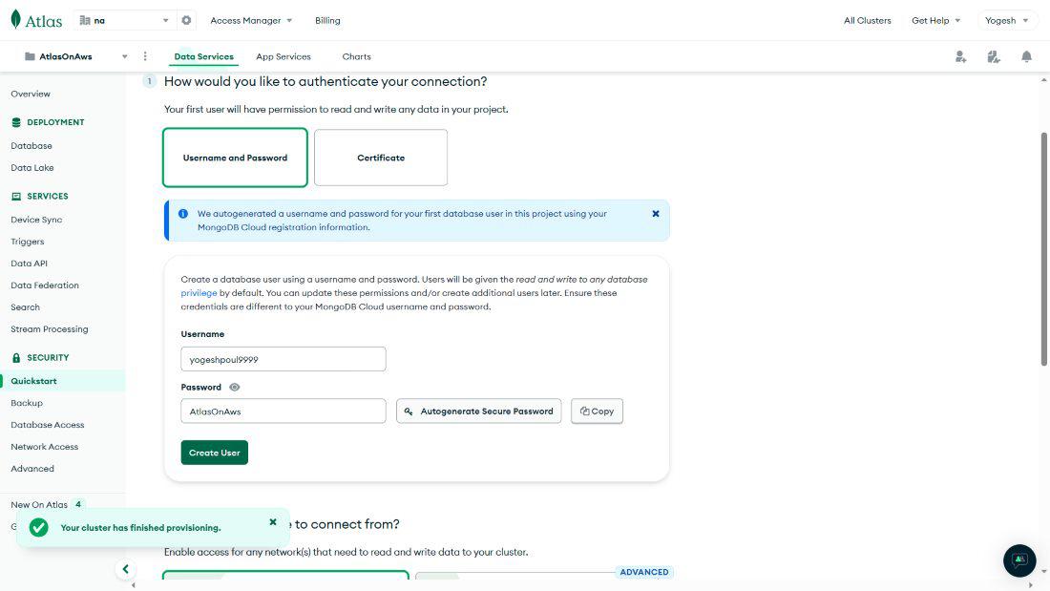Focus the Username input field
The width and height of the screenshot is (1050, 591).
[x=283, y=359]
